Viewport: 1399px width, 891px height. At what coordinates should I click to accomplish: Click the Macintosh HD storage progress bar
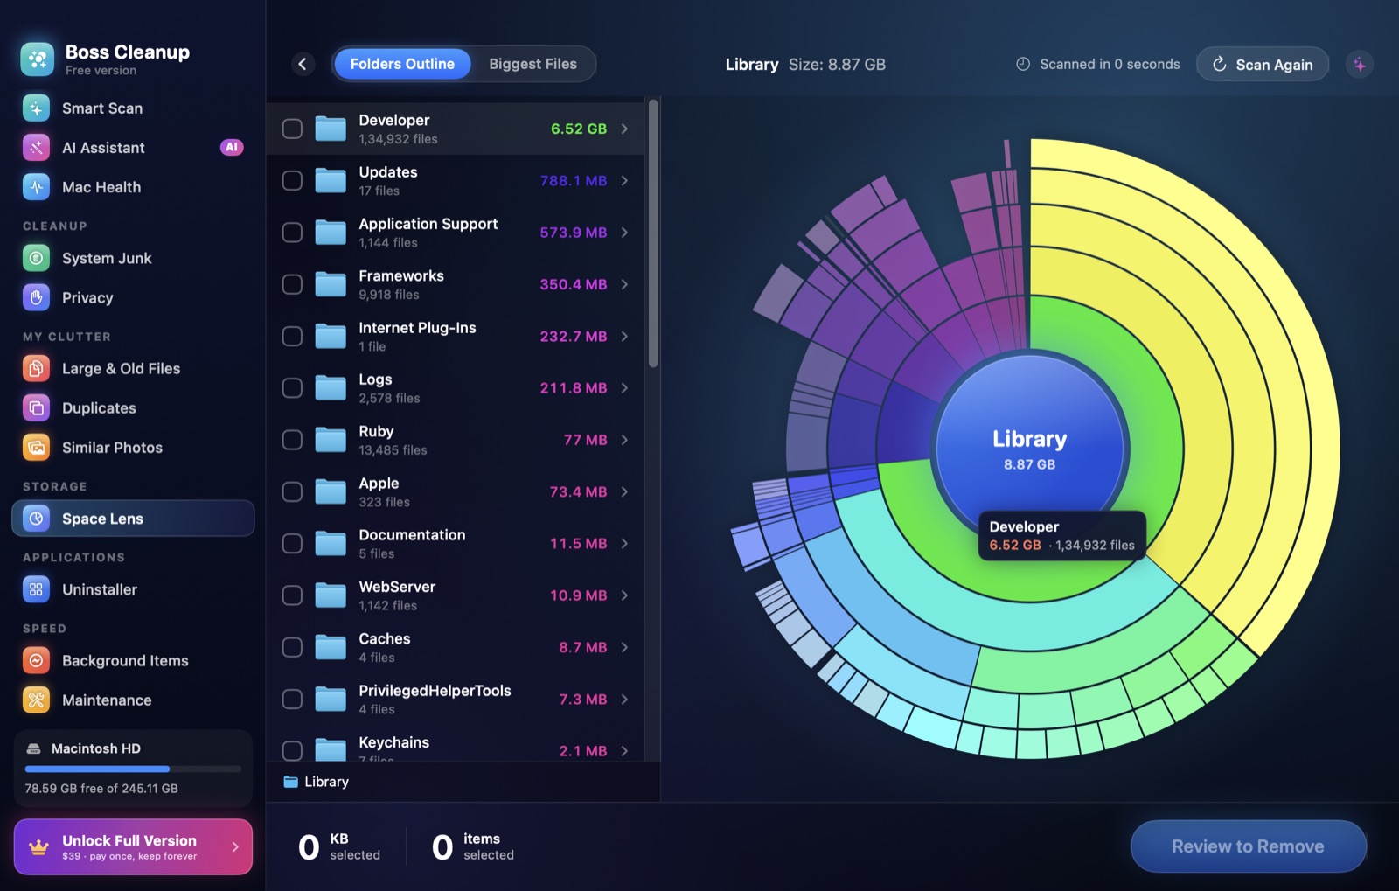point(133,769)
